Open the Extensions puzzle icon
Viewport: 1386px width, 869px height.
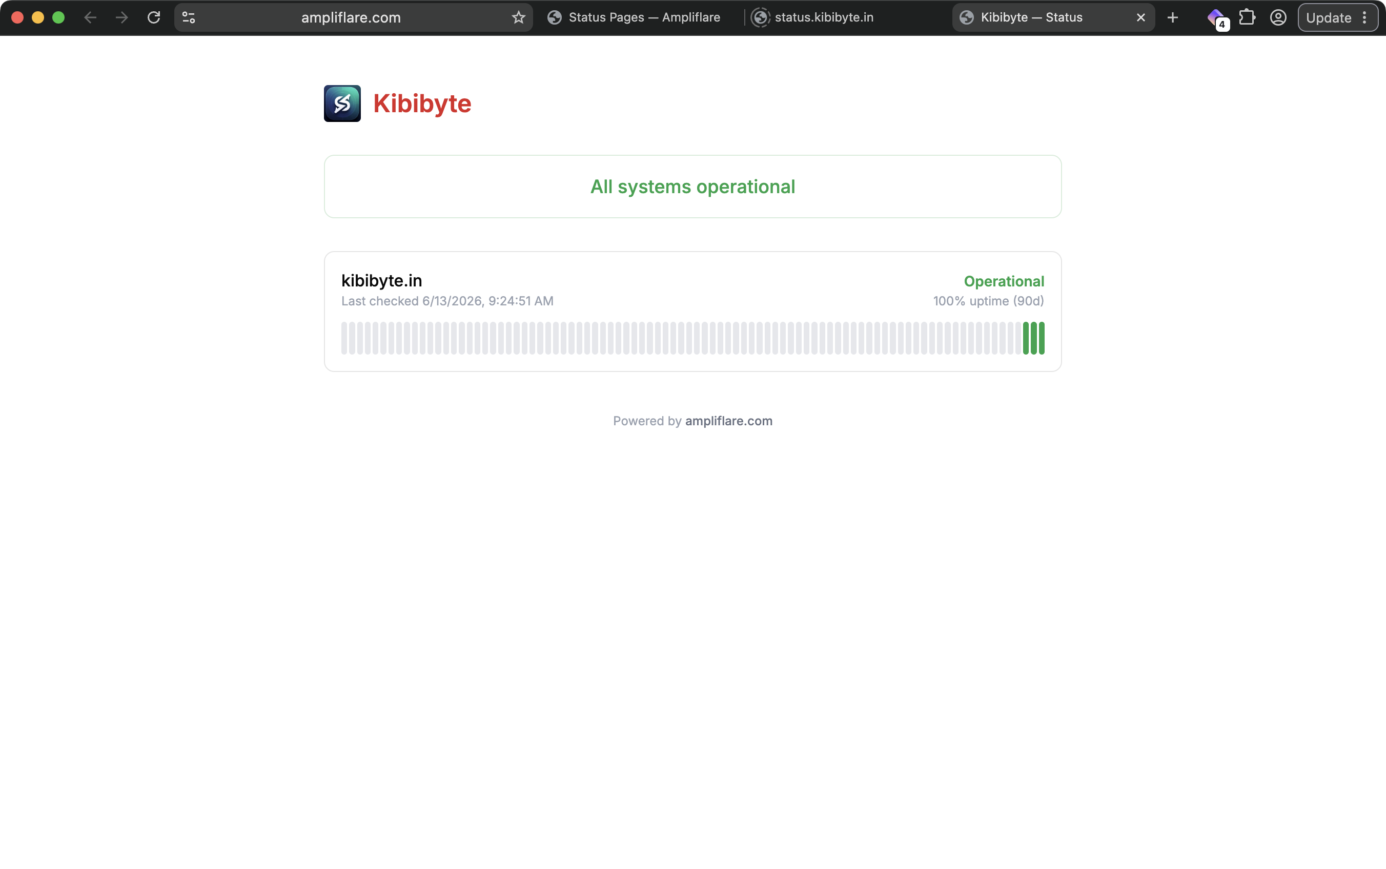pyautogui.click(x=1247, y=17)
